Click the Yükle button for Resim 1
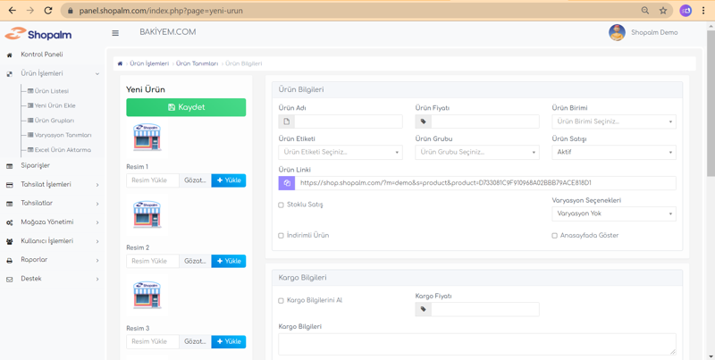715x360 pixels. 229,180
